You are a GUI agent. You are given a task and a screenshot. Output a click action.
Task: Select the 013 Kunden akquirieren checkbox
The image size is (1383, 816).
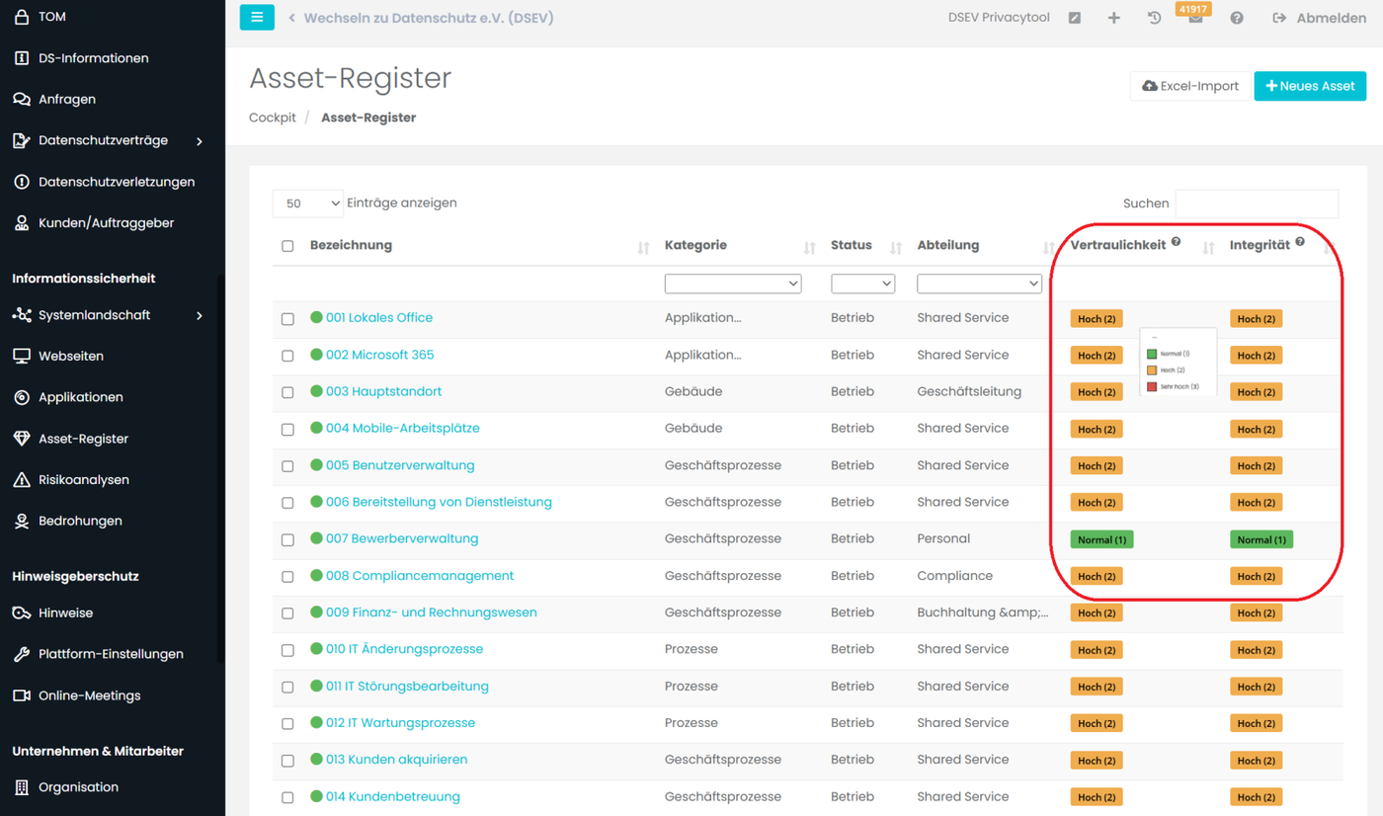tap(287, 761)
